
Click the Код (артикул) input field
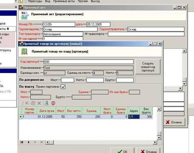88,62
